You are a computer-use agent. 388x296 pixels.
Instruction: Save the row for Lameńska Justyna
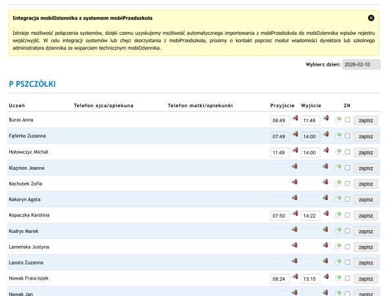(366, 247)
